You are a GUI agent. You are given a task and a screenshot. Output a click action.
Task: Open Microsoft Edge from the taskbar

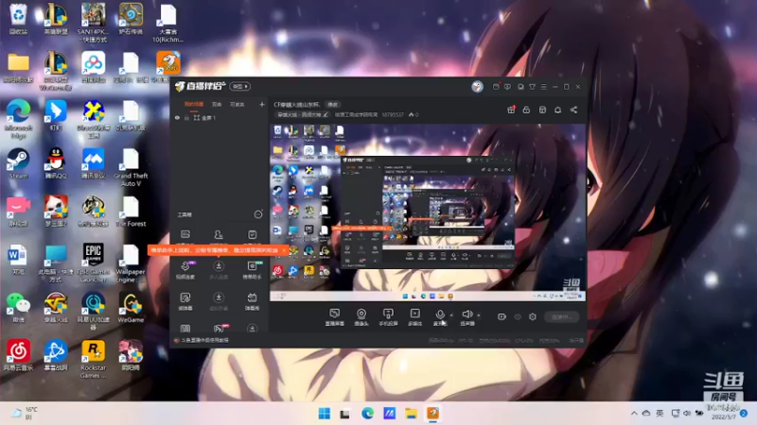coord(367,414)
